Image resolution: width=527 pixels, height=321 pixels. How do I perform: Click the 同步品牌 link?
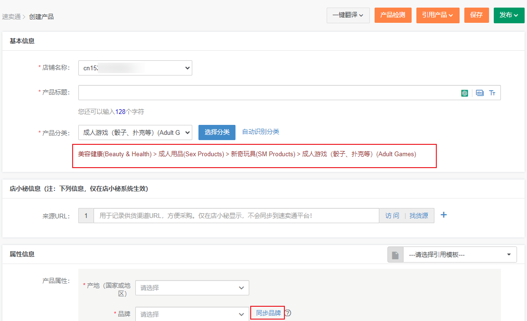coord(268,313)
